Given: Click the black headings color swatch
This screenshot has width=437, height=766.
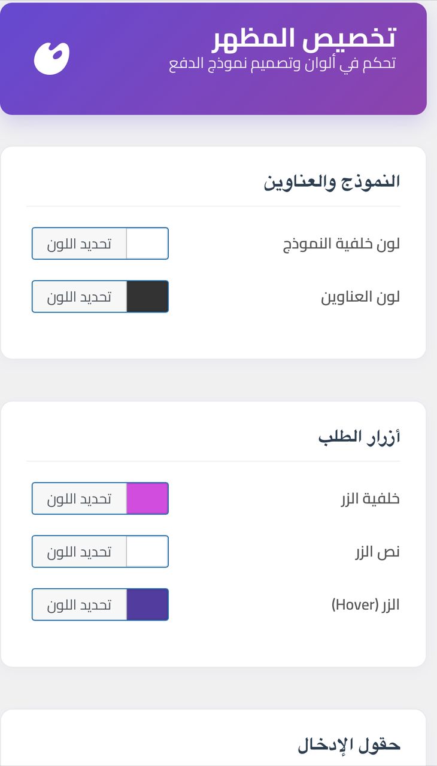Looking at the screenshot, I should 147,296.
